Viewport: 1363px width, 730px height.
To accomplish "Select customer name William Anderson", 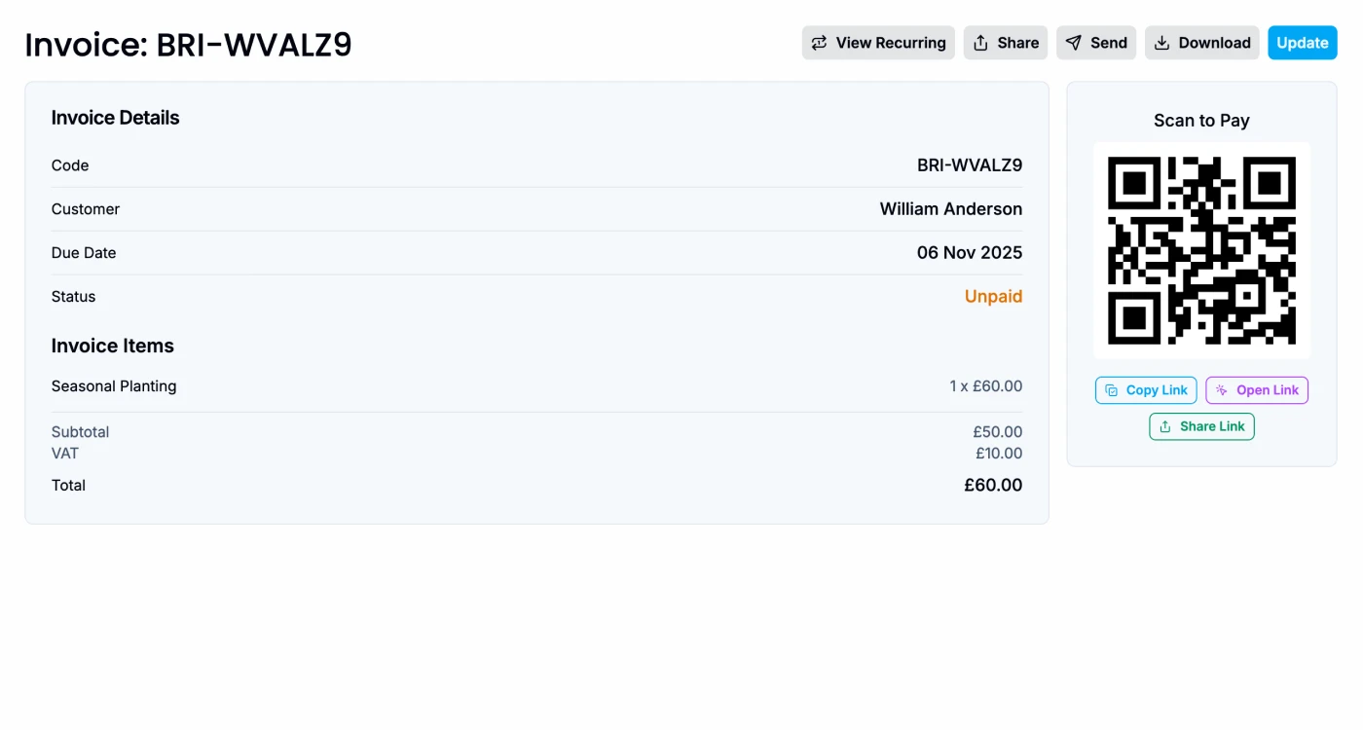I will (951, 208).
